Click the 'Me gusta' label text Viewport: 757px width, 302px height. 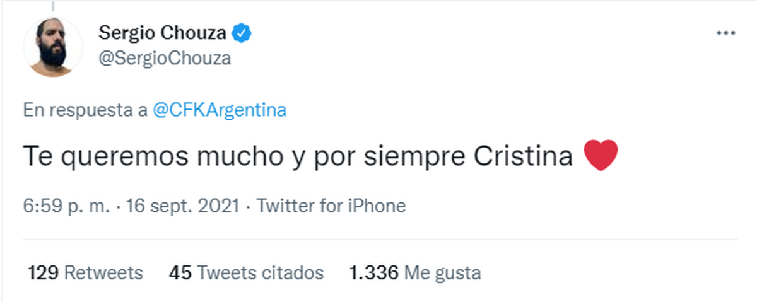[442, 273]
